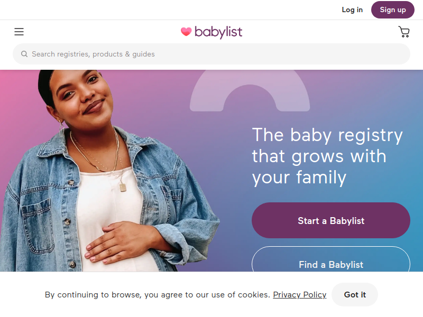Viewport: 423px width, 317px height.
Task: Open the Privacy Policy link
Action: click(299, 295)
